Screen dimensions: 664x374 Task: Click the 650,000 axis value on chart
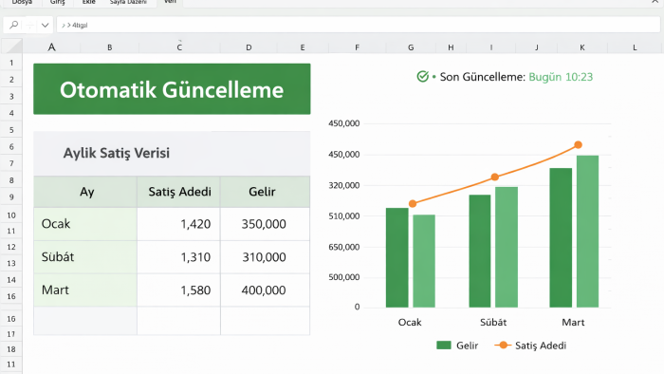[343, 247]
